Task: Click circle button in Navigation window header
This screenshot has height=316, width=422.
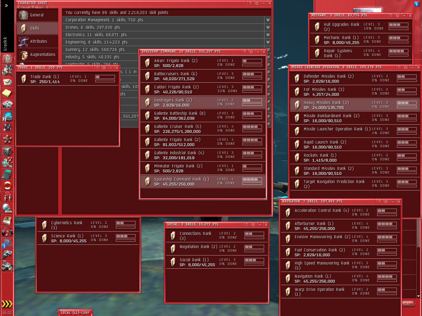Action: 386,201
